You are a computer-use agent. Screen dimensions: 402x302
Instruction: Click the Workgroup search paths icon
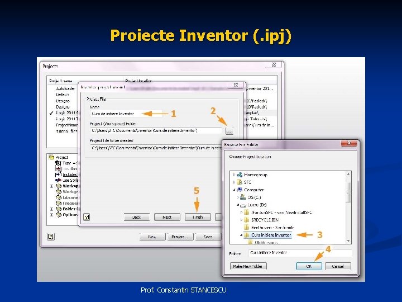pos(59,192)
